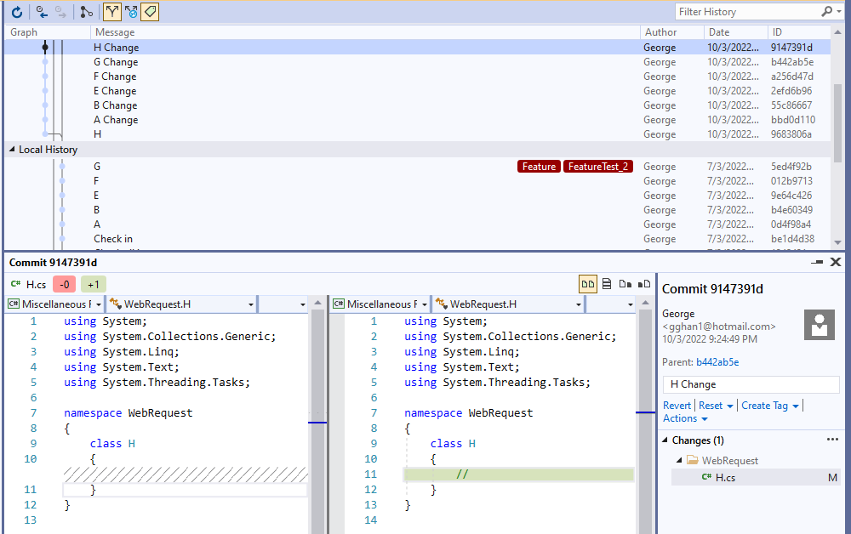Image resolution: width=851 pixels, height=534 pixels.
Task: Click the search magnifier in Filter History
Action: (x=826, y=12)
